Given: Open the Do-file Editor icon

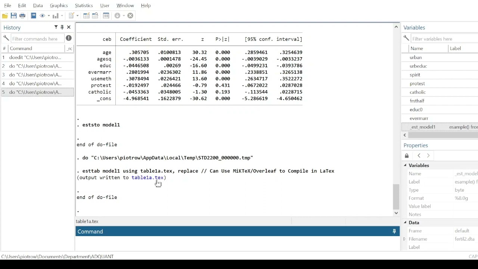Looking at the screenshot, I should point(71,16).
